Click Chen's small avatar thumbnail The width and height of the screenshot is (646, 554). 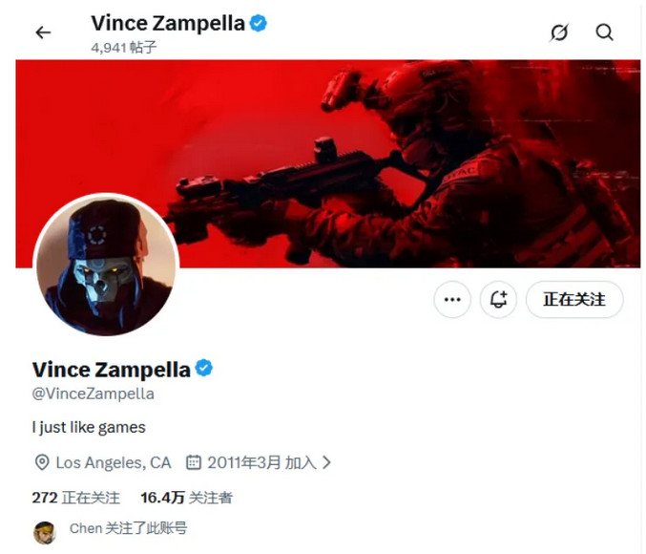[x=45, y=533]
